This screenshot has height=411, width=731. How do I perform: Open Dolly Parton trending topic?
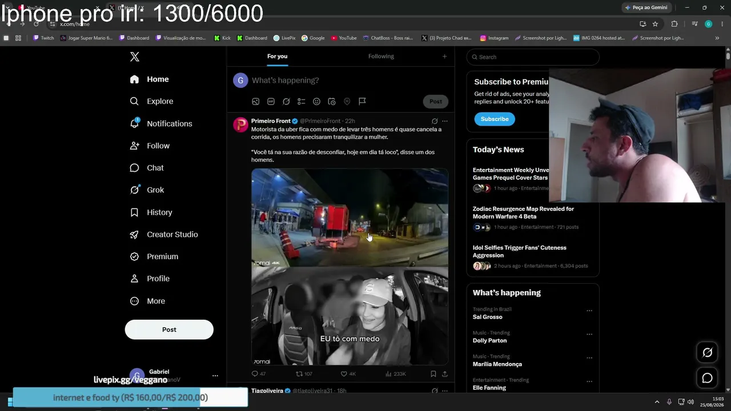[x=490, y=341]
